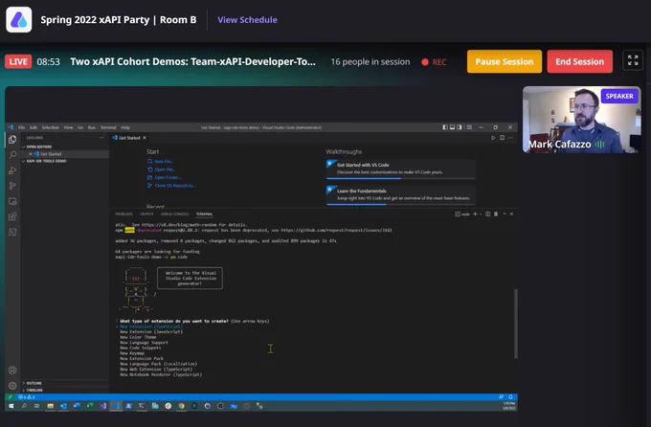Split the terminal panel
Viewport: 651px width, 427px height.
(488, 213)
